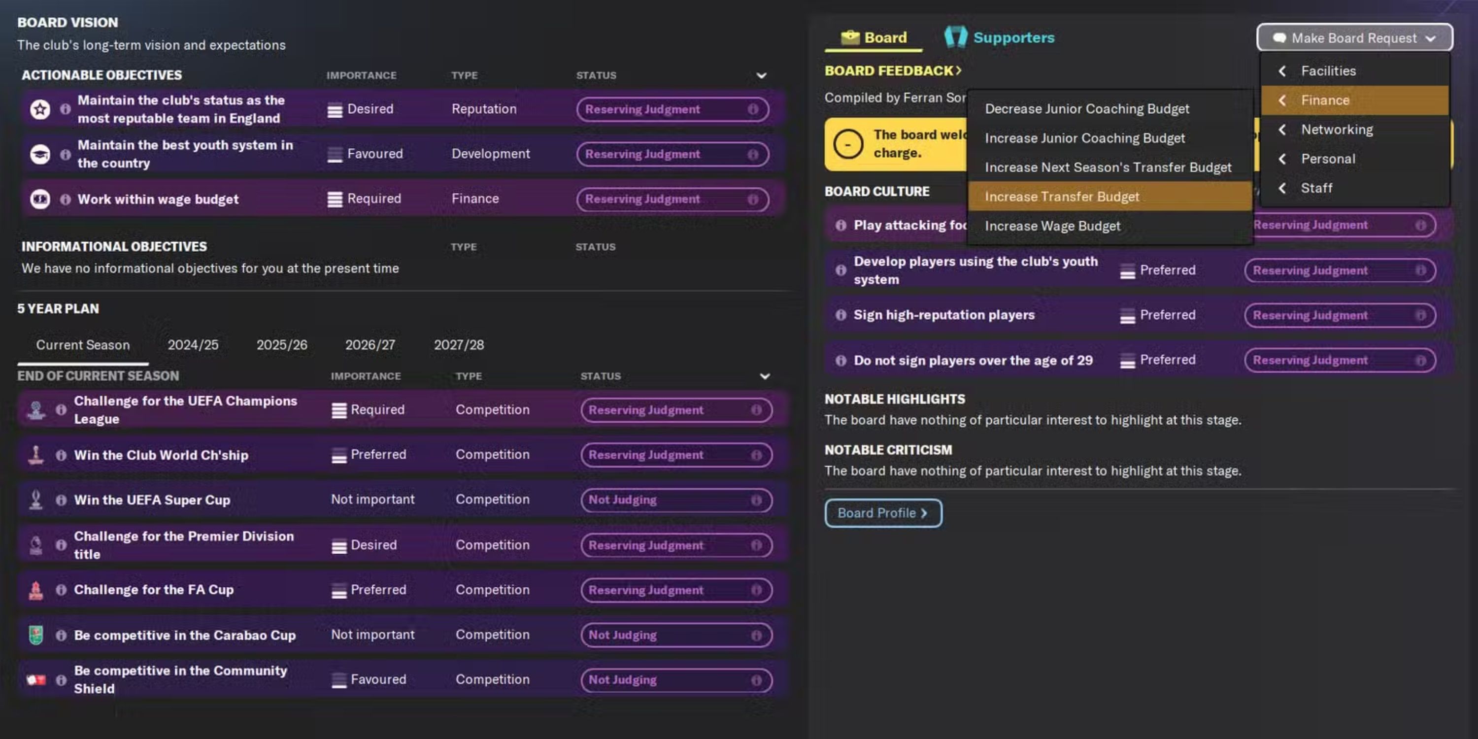Screen dimensions: 1478x739
Task: Collapse the Actionable Objectives section chevron
Action: tap(761, 75)
